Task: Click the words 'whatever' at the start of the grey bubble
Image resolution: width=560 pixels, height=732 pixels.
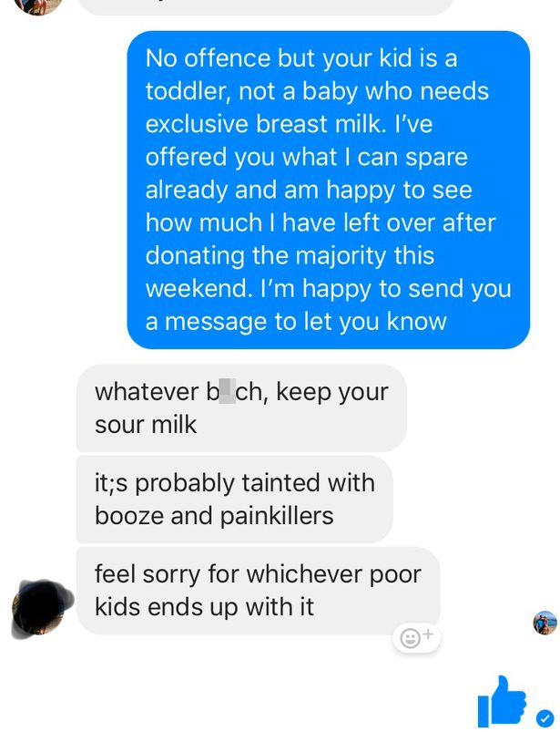Action: point(147,392)
